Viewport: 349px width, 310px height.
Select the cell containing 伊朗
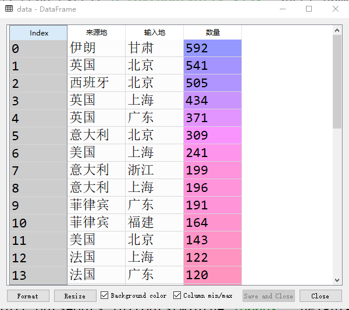point(97,48)
